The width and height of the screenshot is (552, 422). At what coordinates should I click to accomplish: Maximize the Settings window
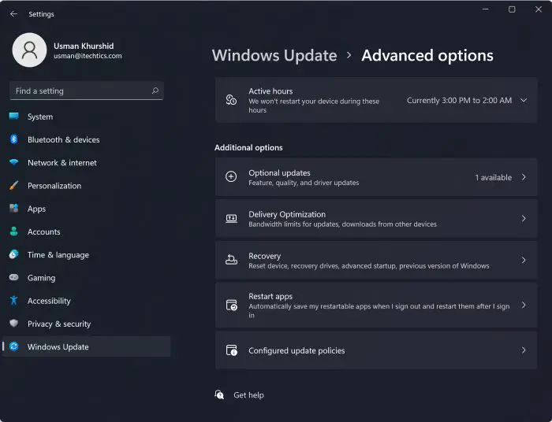coord(512,9)
